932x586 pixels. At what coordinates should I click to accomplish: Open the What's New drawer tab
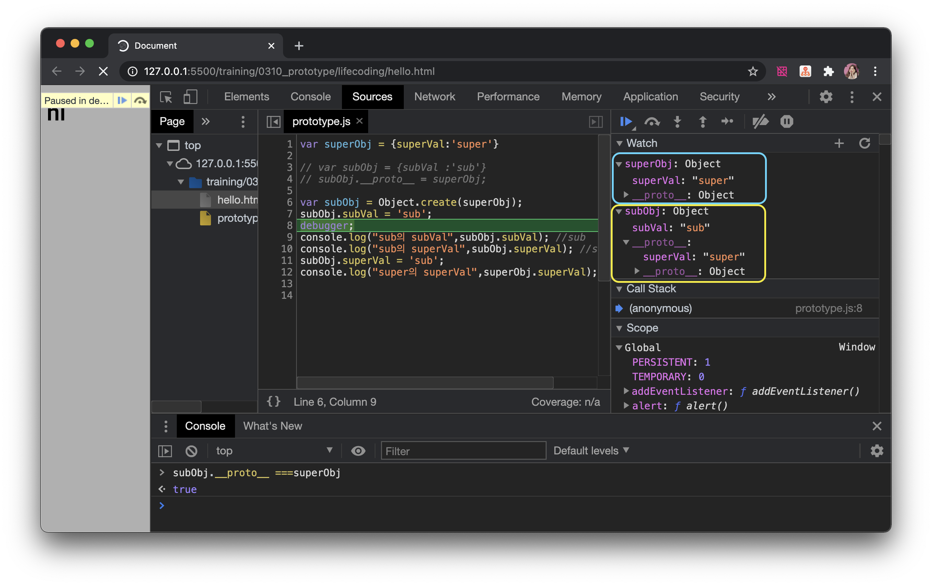coord(272,426)
